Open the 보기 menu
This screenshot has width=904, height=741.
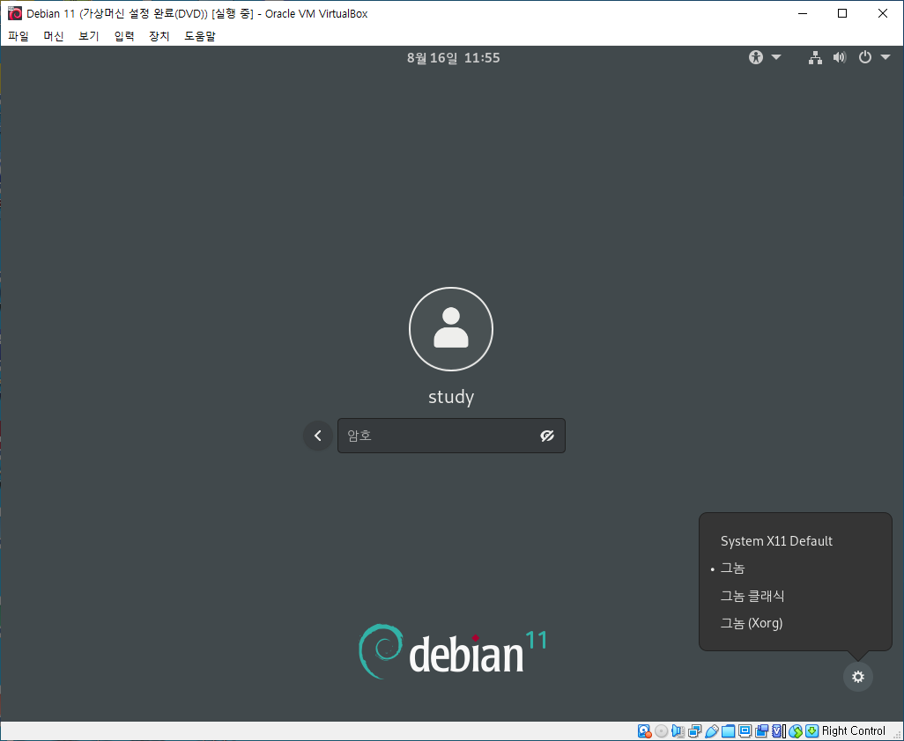point(89,36)
